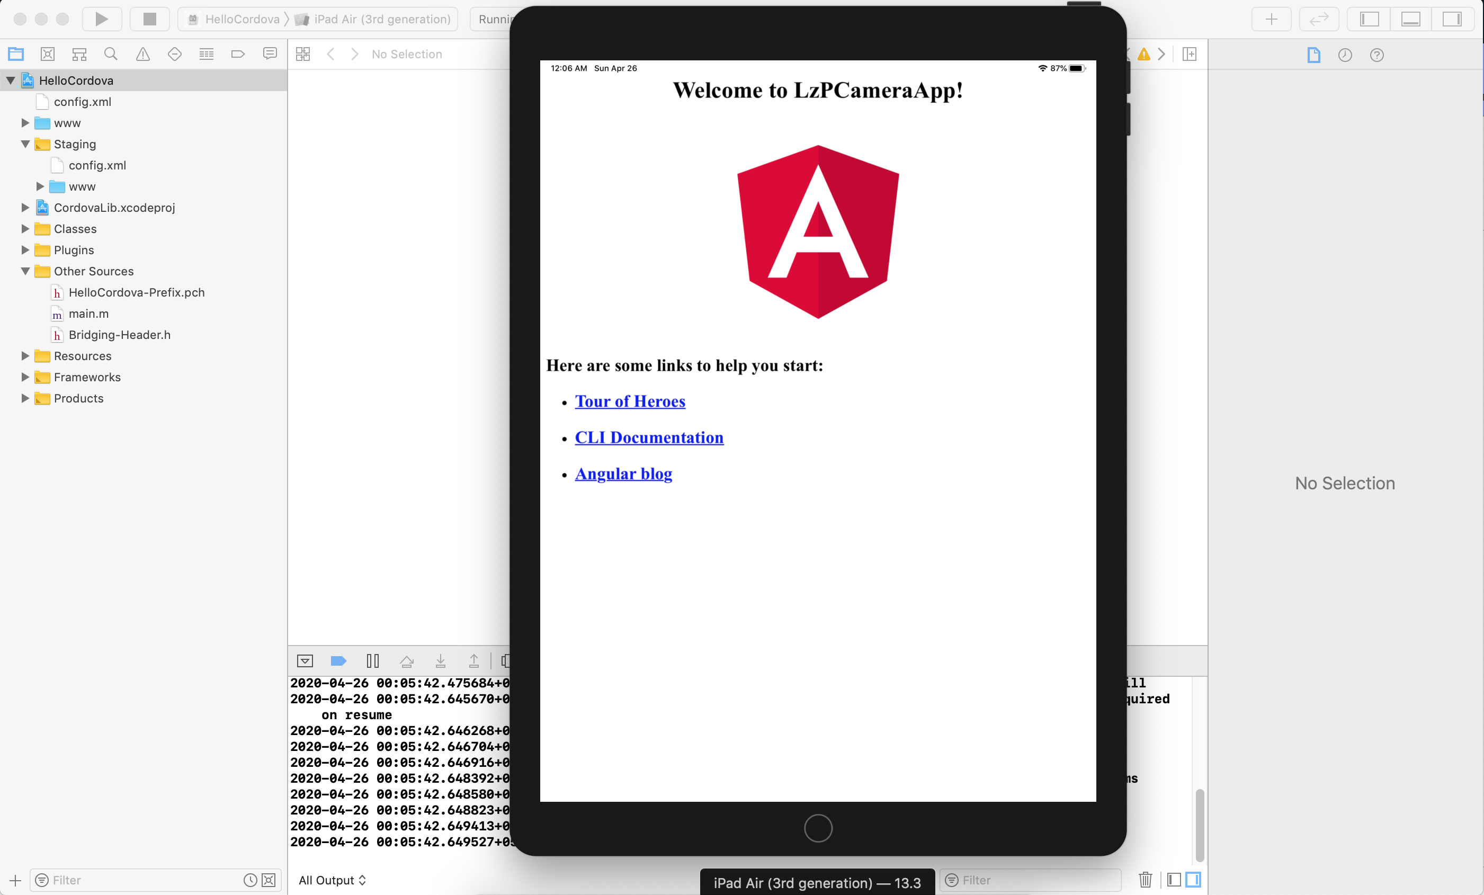Show the Source Control navigator

pos(48,54)
